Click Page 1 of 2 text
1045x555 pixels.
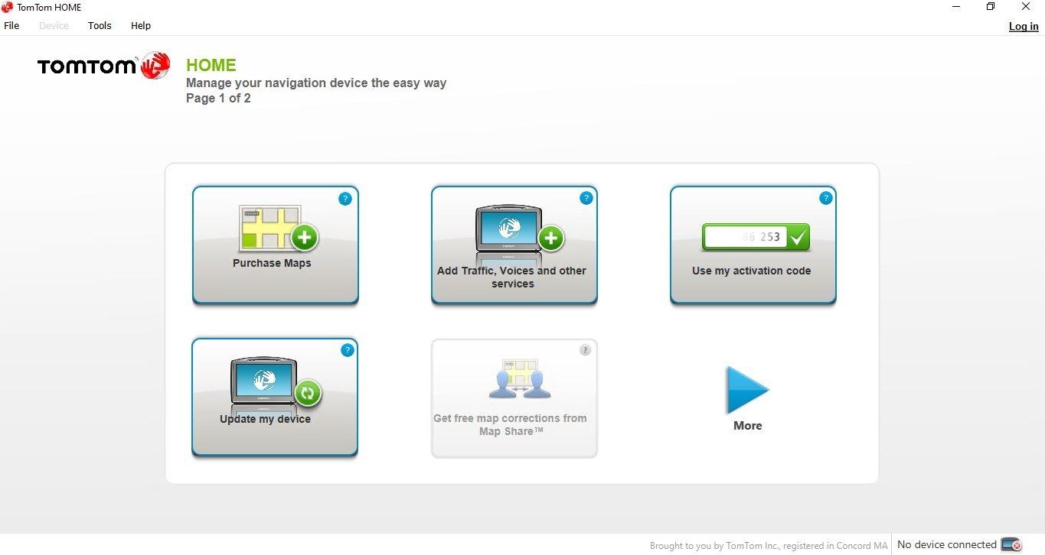coord(218,99)
